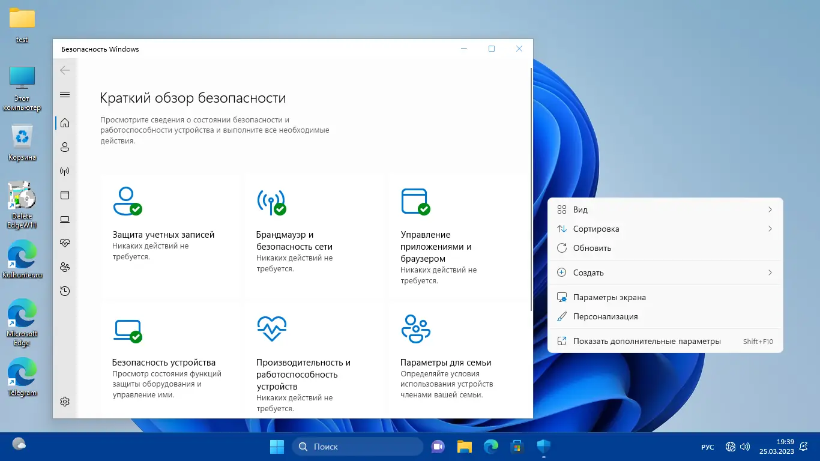Open the account protection sidebar icon
Screen dimensions: 820x461
65,147
